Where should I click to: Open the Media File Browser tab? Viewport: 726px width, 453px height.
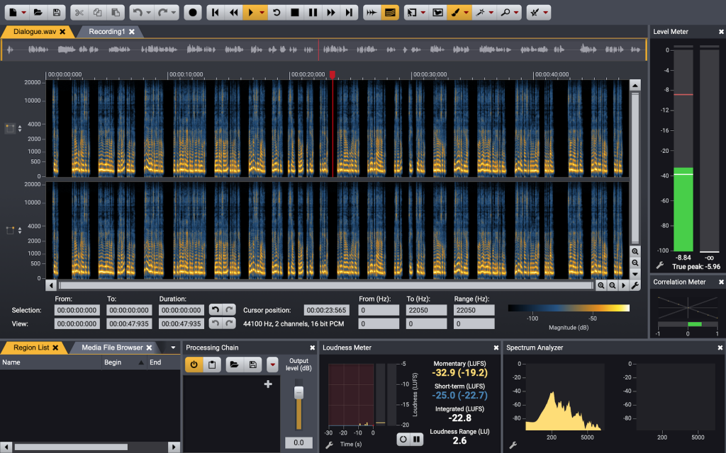(x=111, y=348)
